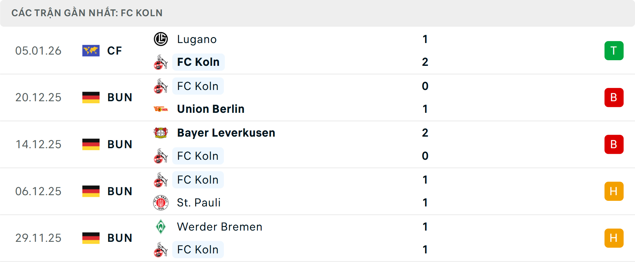Open the St. Pauli team link
The height and width of the screenshot is (262, 635).
click(199, 202)
